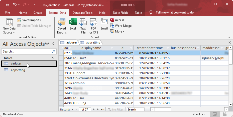Switch to Datasheet View in status bar
This screenshot has width=233, height=117.
[x=215, y=114]
